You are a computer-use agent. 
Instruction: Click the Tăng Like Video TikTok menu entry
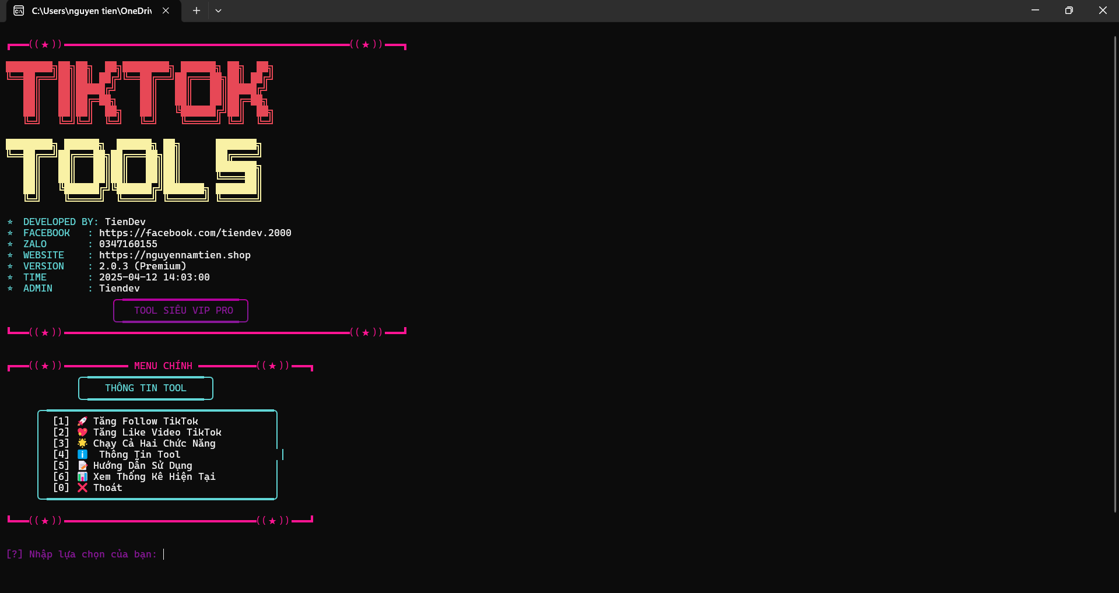tap(157, 432)
